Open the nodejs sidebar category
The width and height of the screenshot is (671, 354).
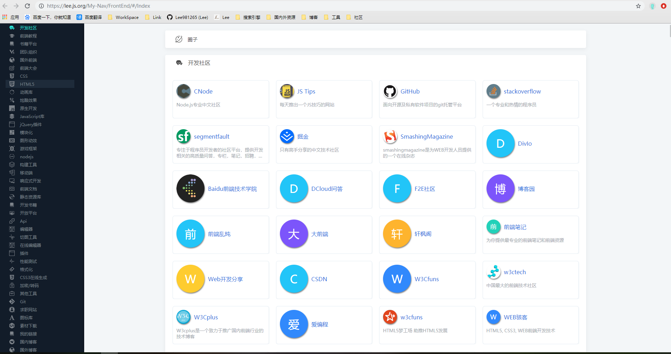click(27, 157)
